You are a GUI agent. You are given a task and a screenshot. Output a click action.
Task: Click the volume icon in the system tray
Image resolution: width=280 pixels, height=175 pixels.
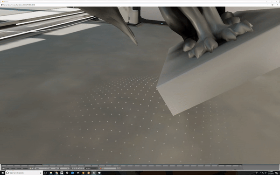click(x=266, y=173)
